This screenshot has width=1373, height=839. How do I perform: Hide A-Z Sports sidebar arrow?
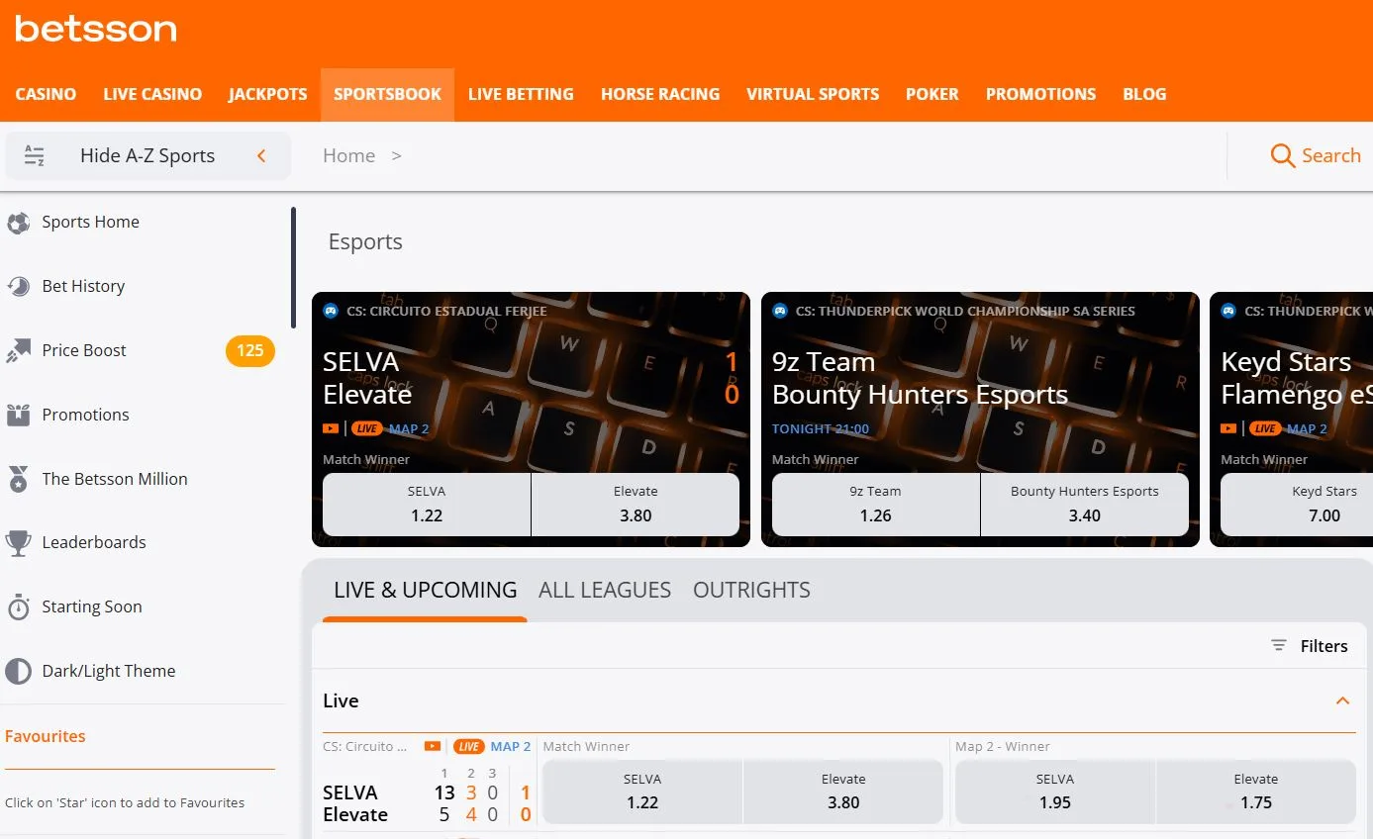(261, 156)
